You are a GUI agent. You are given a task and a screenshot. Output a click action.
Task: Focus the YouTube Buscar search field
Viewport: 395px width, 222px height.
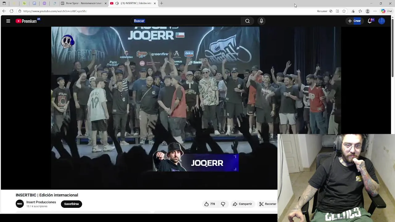(x=186, y=21)
